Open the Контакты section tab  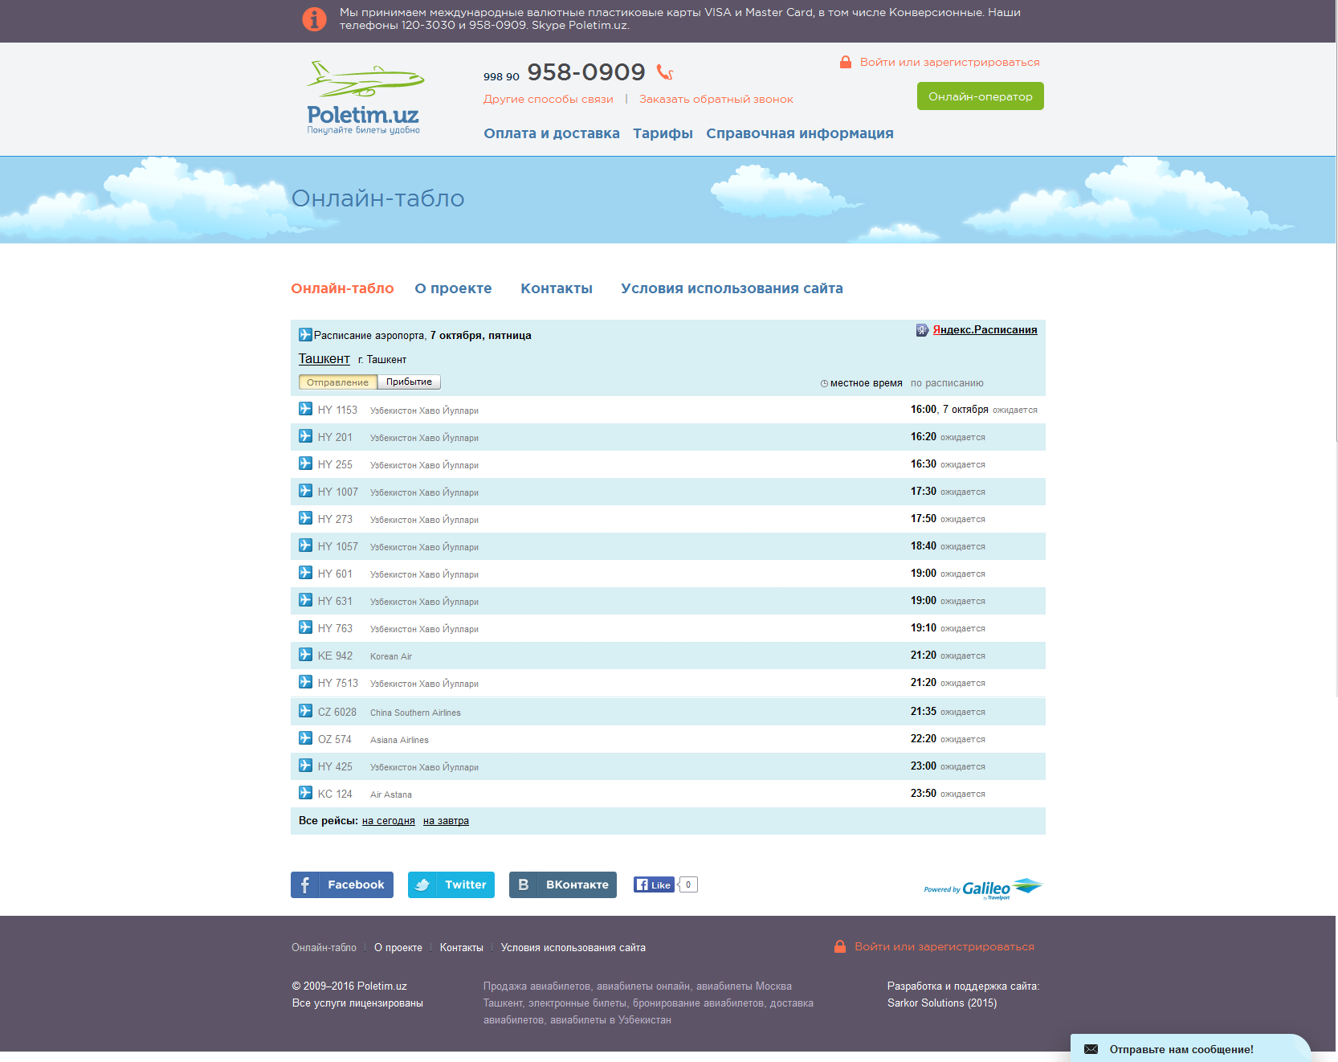coord(557,288)
